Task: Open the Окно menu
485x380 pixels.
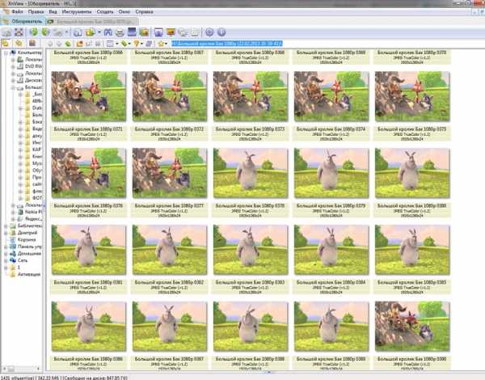Action: [x=124, y=12]
